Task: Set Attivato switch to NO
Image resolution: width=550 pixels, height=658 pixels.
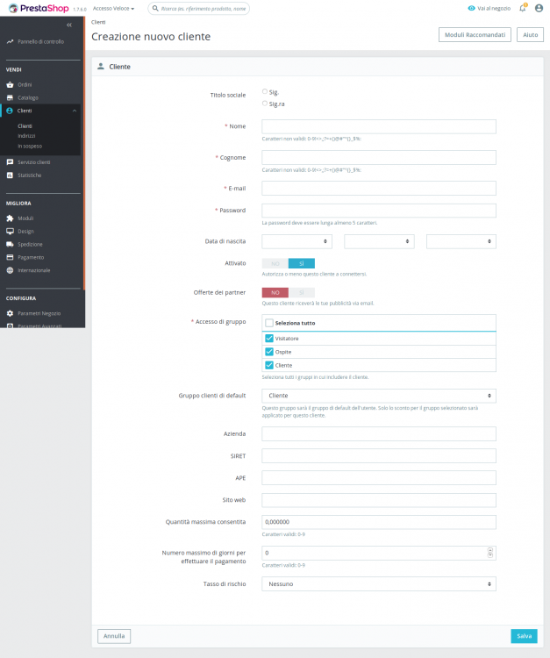Action: 275,263
